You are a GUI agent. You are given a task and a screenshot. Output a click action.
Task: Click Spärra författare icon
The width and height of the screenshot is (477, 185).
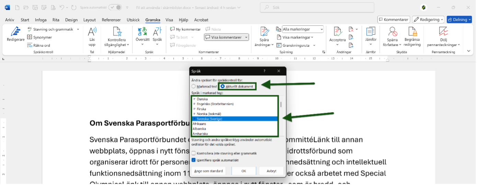pyautogui.click(x=393, y=32)
